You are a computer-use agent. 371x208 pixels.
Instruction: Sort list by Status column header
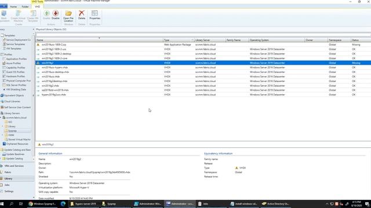pyautogui.click(x=361, y=40)
